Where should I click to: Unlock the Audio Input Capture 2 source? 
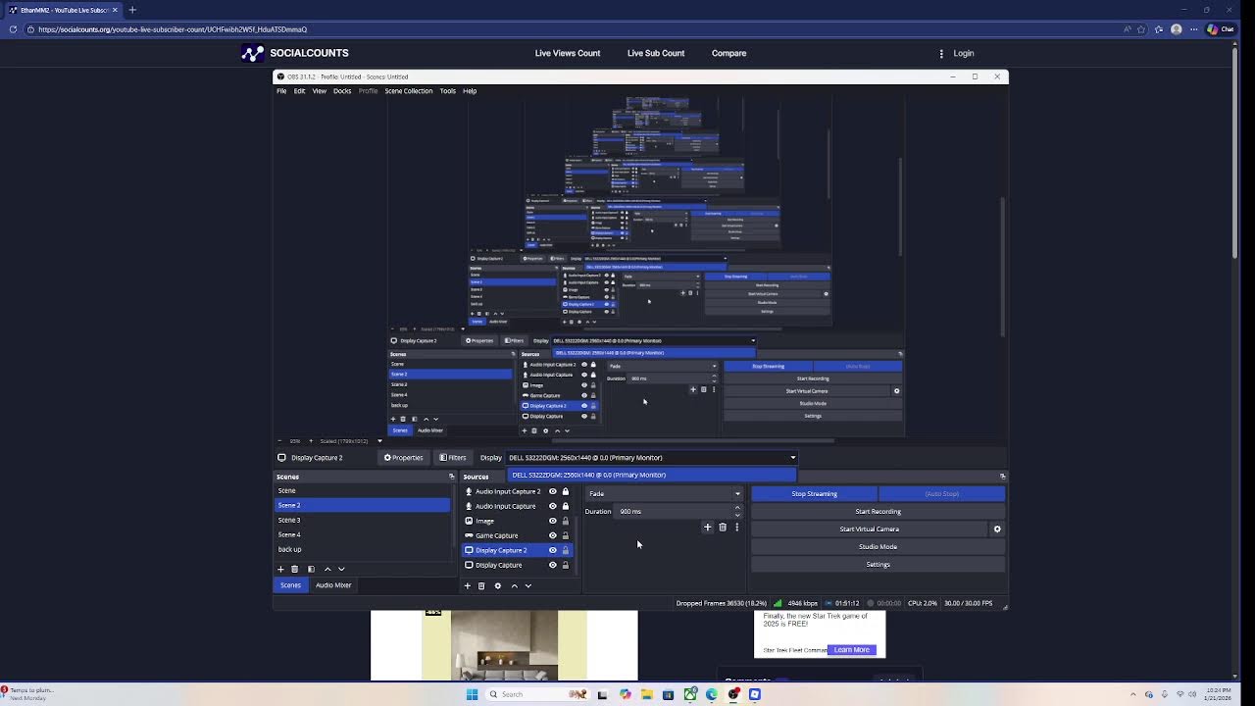point(565,491)
